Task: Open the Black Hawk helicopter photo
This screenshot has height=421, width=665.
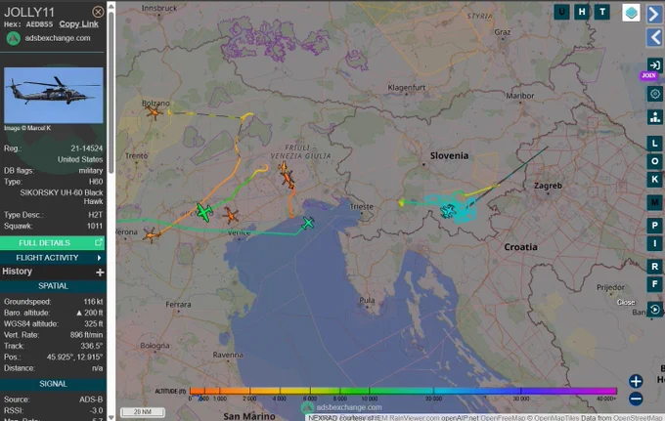Action: (54, 96)
